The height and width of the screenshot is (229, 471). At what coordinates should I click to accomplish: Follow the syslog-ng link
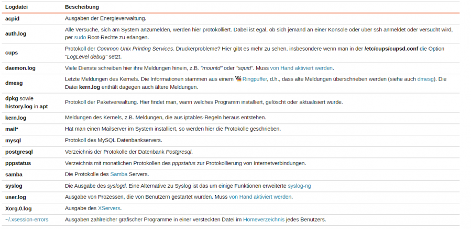(x=299, y=186)
